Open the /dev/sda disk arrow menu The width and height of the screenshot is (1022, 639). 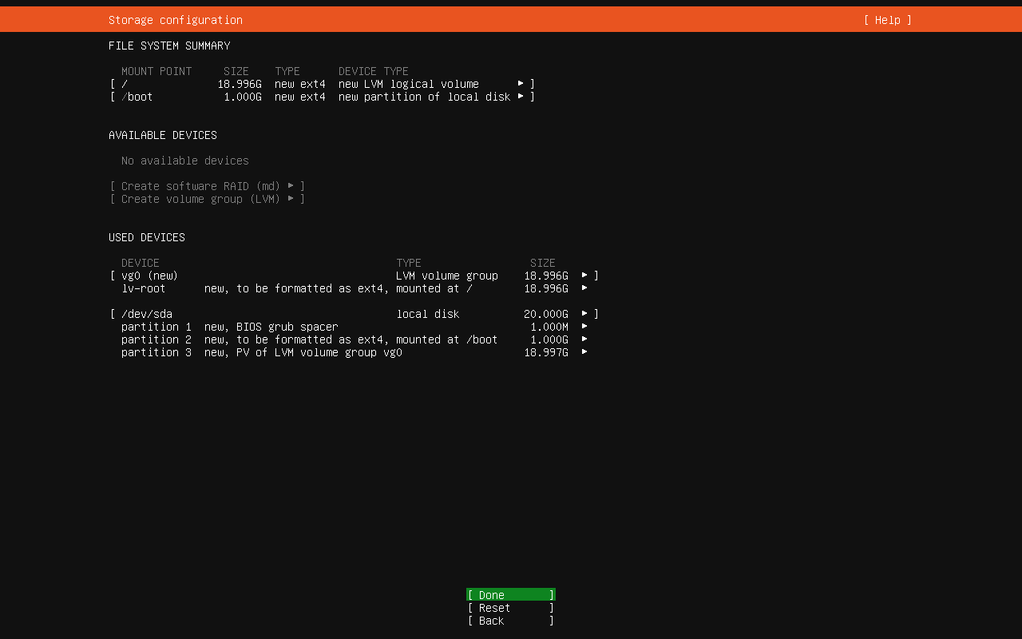[584, 313]
